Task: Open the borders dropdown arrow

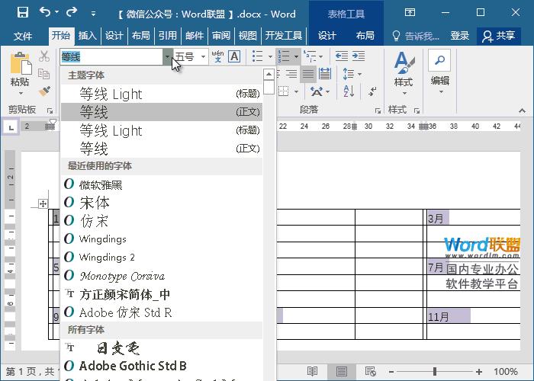Action: pos(296,91)
